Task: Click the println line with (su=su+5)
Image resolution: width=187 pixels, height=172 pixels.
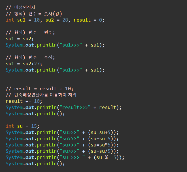Action: tap(62, 133)
